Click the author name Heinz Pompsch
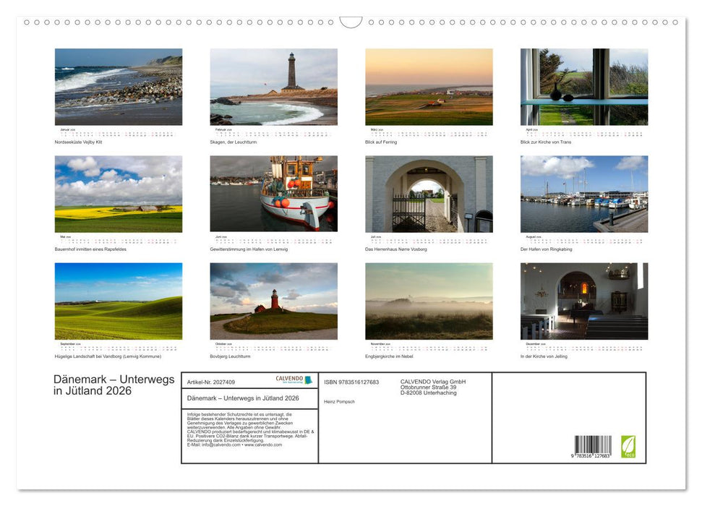The image size is (702, 506). tap(339, 401)
